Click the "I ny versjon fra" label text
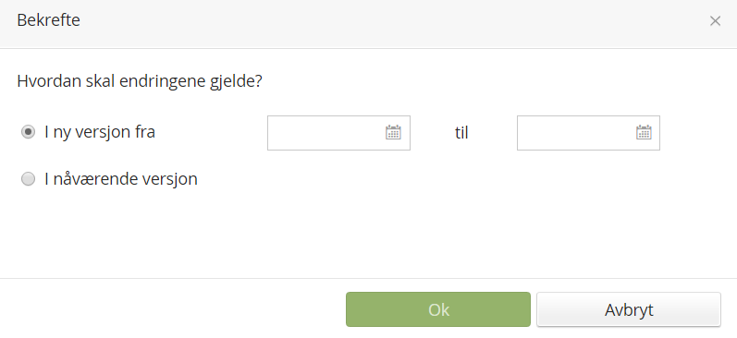This screenshot has width=737, height=338. click(x=100, y=132)
